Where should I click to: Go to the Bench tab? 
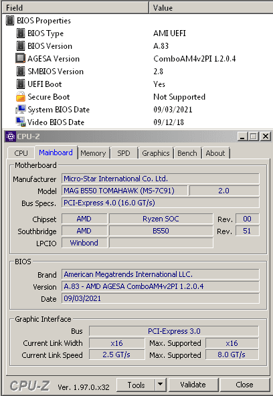pos(187,153)
